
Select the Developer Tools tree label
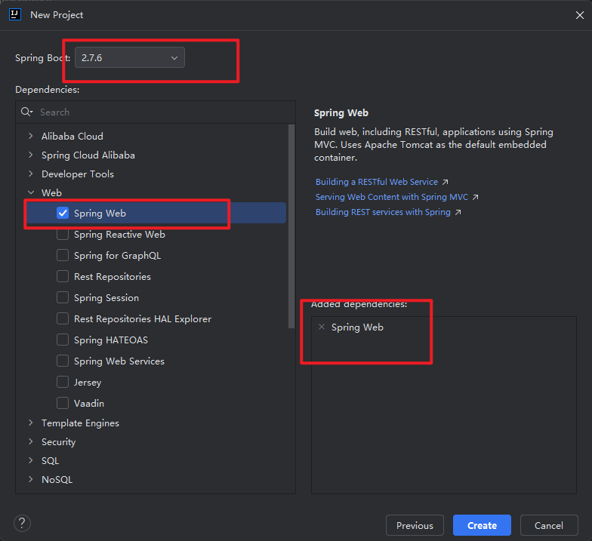point(77,174)
